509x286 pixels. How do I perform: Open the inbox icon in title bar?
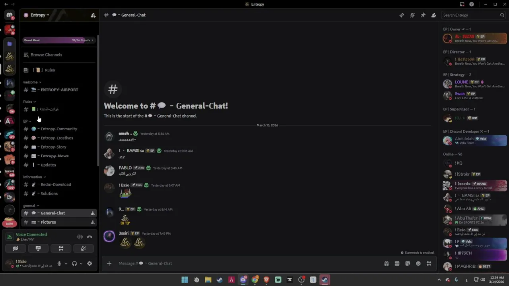462,4
